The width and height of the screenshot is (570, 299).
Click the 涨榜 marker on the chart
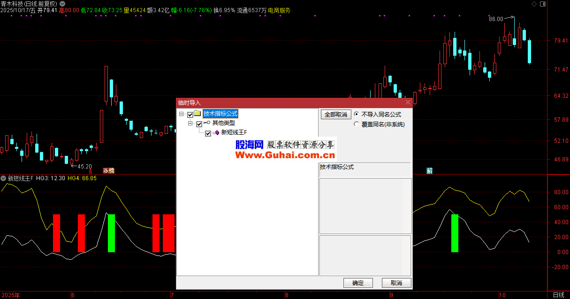tap(108, 171)
